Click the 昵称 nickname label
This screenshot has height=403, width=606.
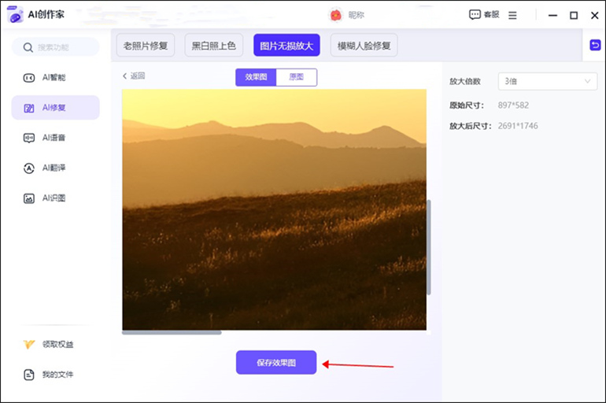(357, 15)
